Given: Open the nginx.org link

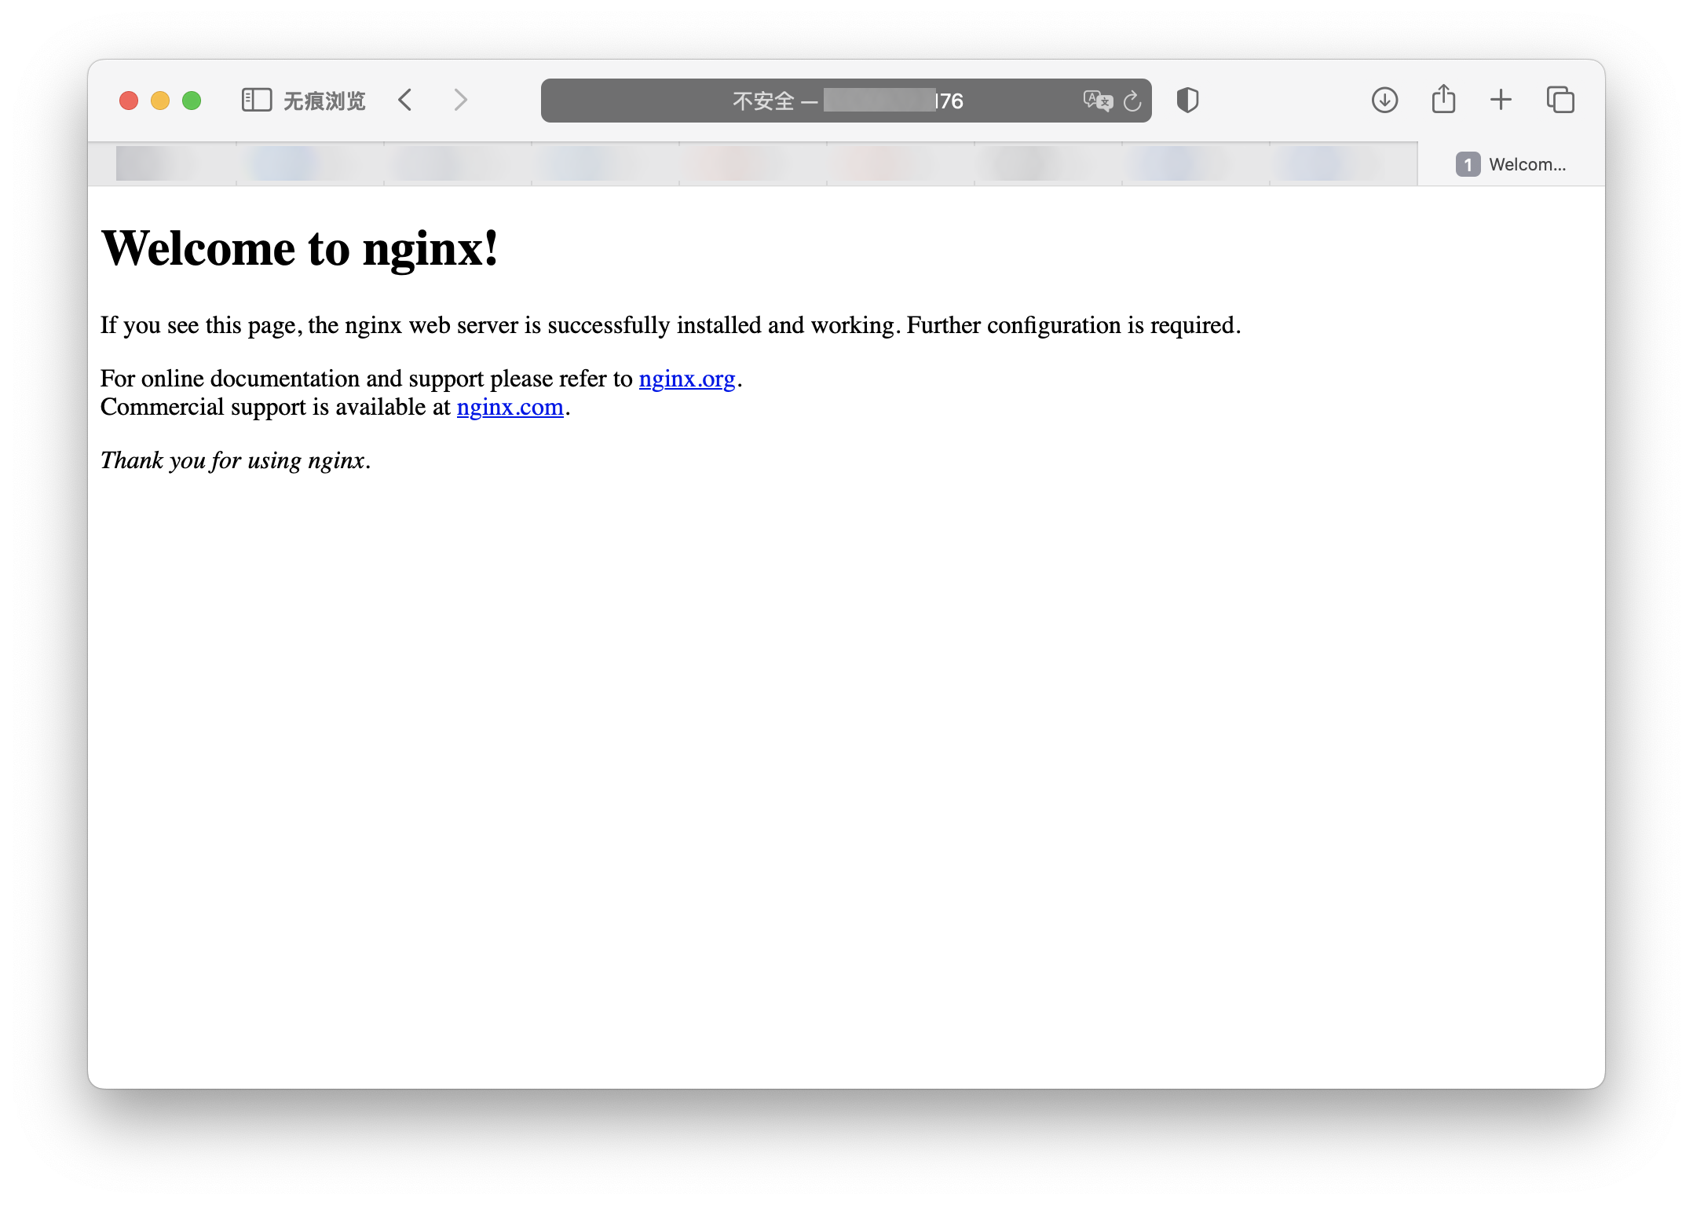Looking at the screenshot, I should [x=686, y=379].
